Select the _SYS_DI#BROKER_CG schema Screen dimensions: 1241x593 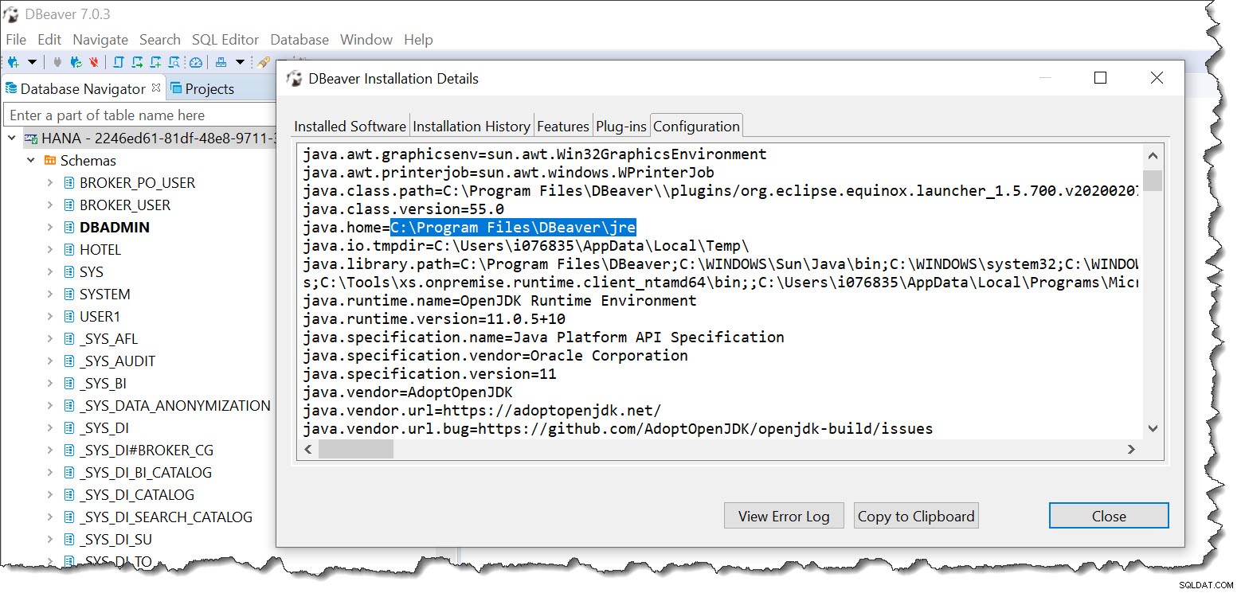[147, 450]
